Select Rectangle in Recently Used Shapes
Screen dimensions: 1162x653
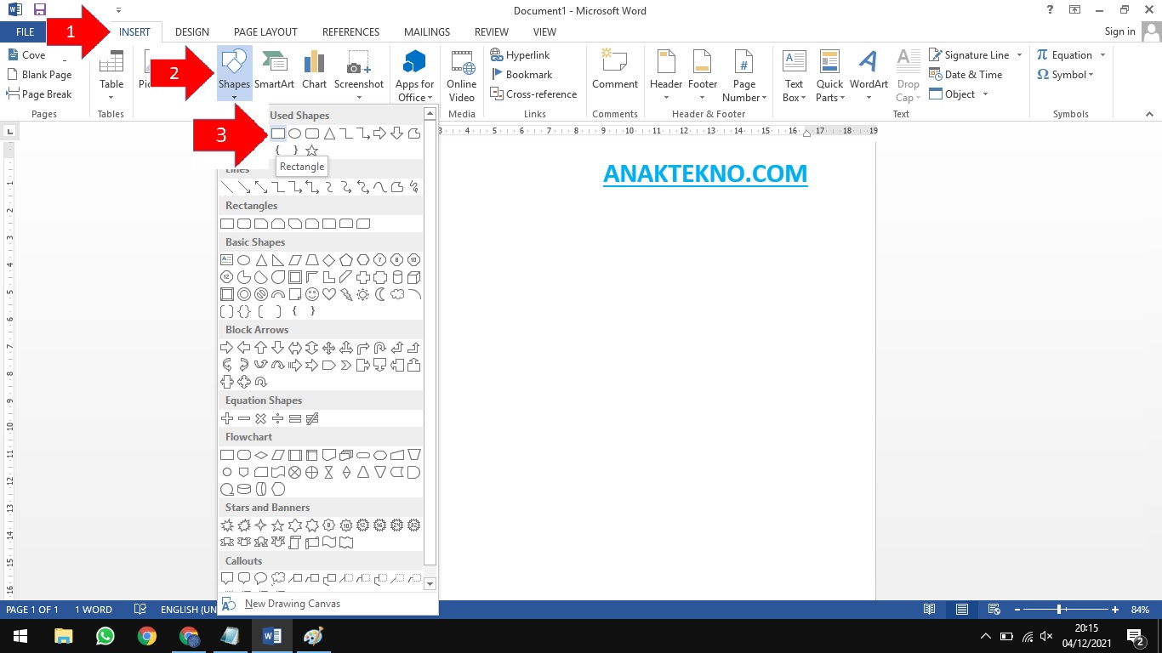click(x=278, y=133)
